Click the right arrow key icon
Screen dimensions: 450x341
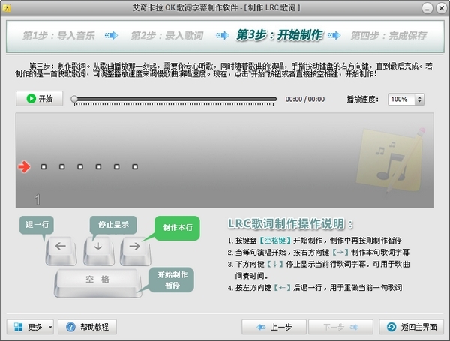133,247
